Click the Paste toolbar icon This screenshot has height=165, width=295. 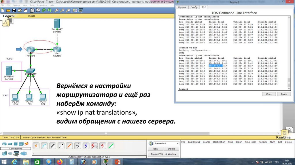point(38,10)
